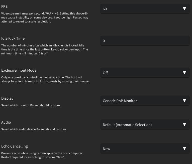
Task: Click the Idle Kick Timer input field
Action: pos(145,41)
